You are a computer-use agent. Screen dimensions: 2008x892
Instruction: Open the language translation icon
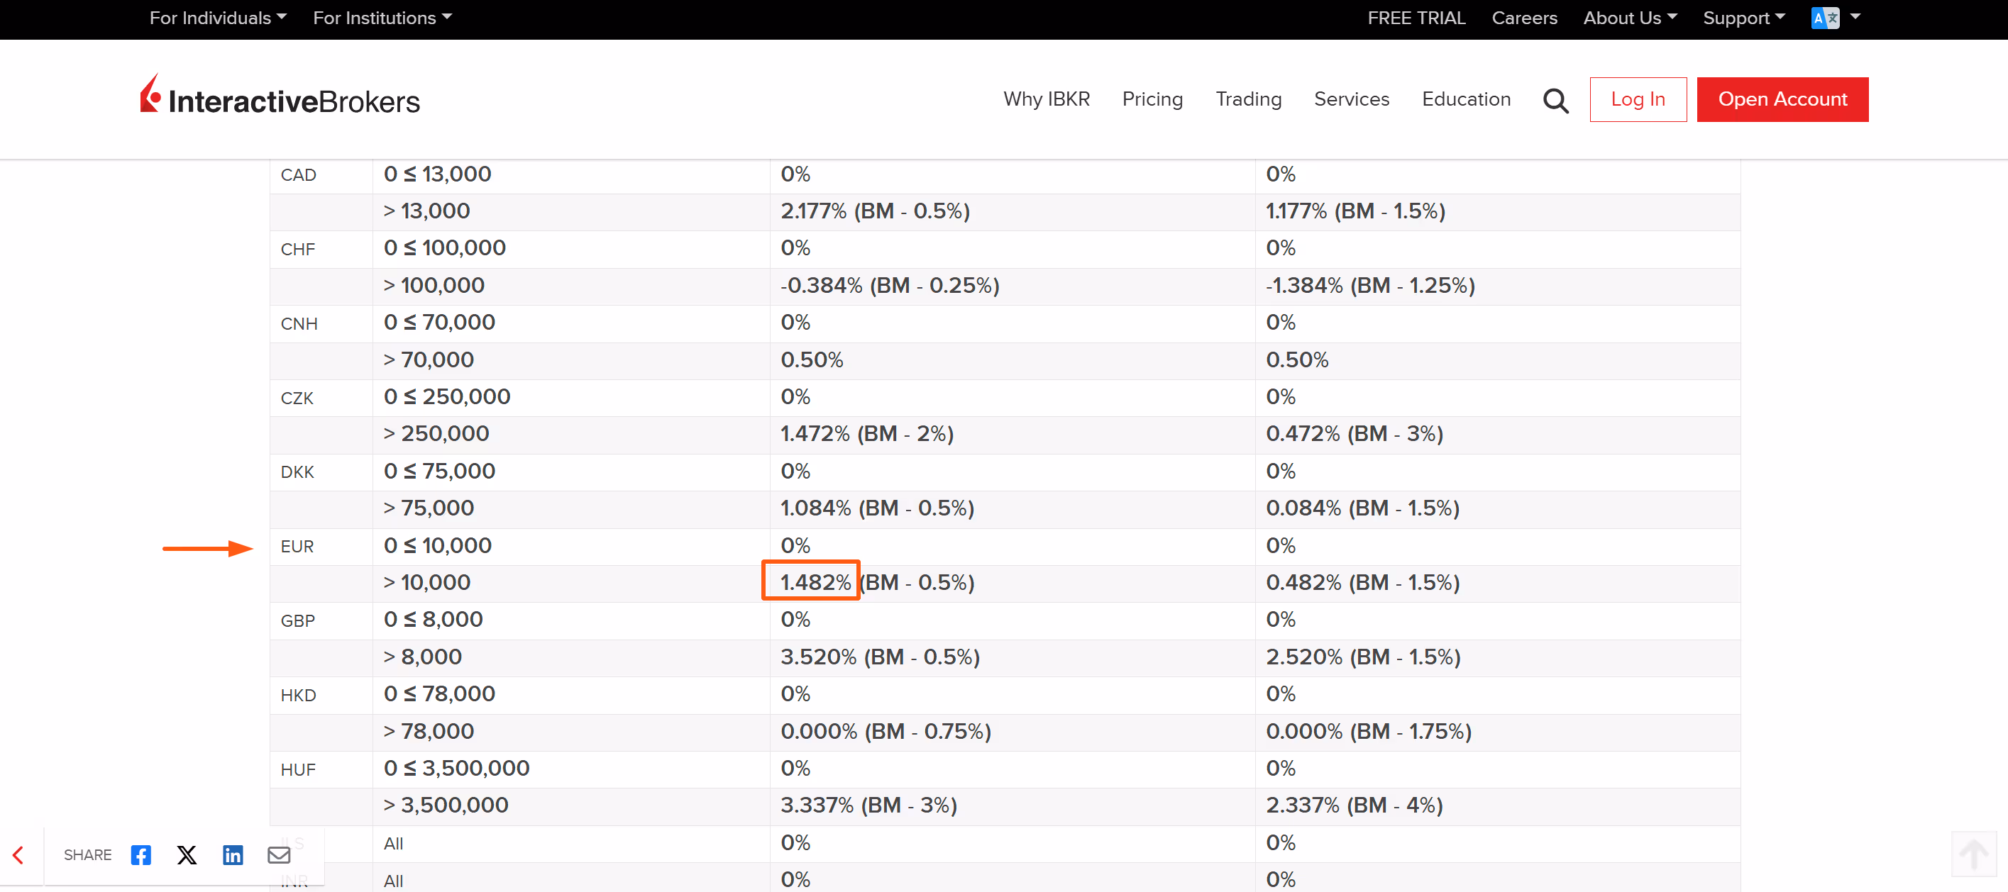tap(1825, 18)
